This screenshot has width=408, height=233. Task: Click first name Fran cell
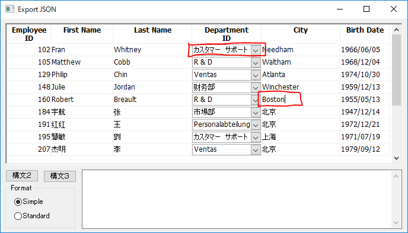(x=82, y=50)
